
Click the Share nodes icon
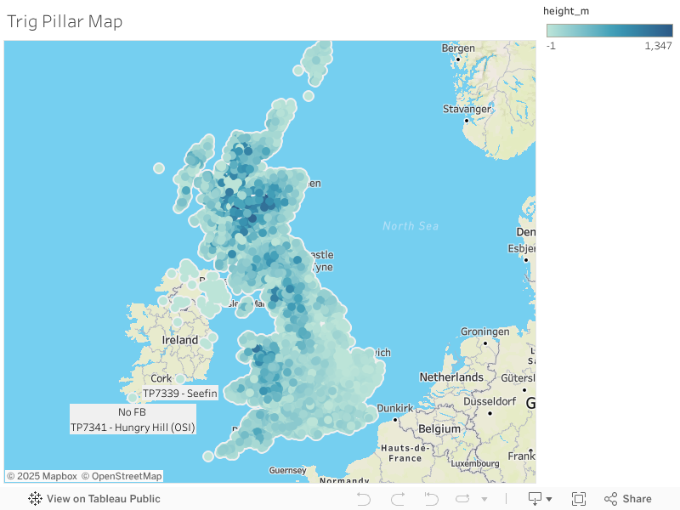(614, 498)
